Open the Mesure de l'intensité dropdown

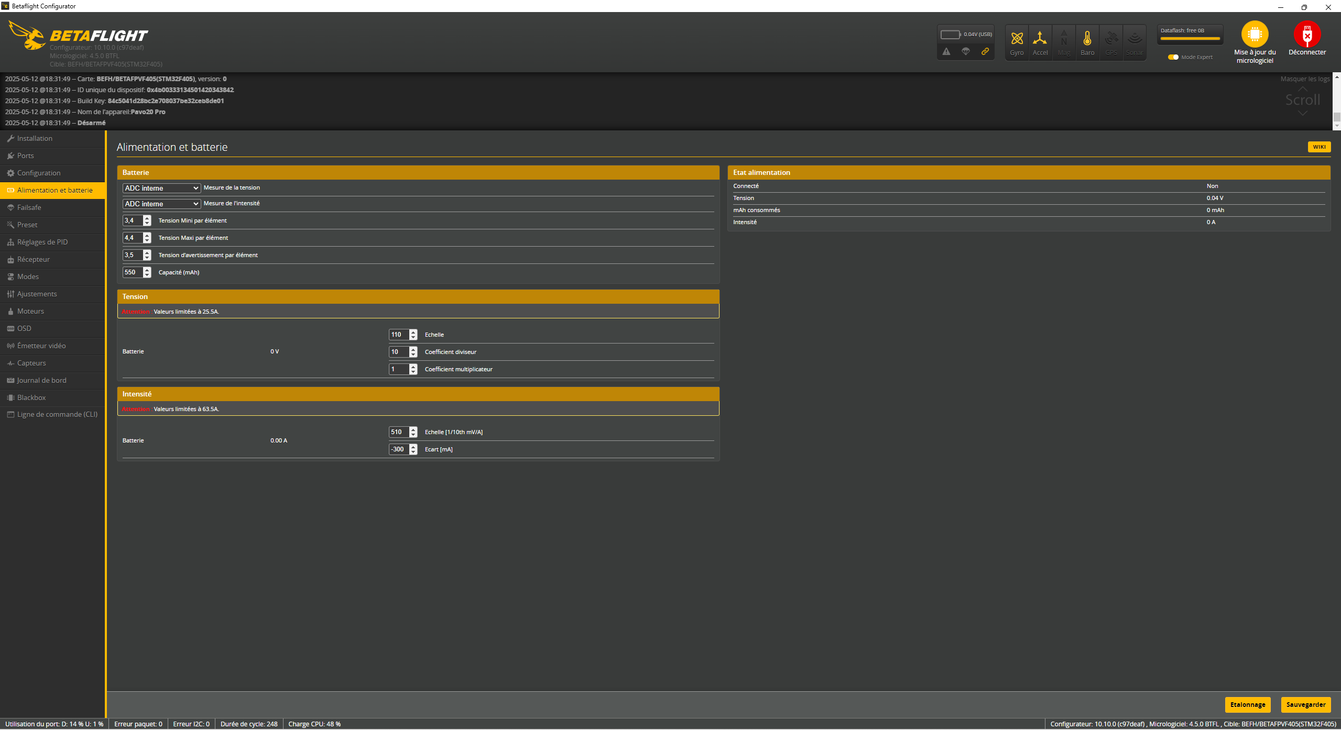tap(161, 204)
